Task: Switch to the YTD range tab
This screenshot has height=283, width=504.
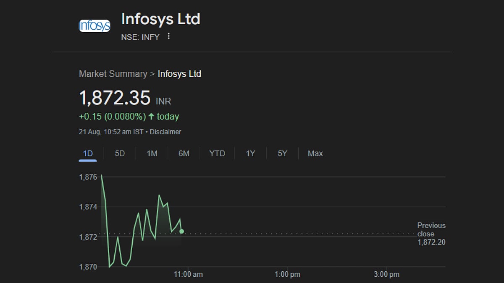Action: click(x=217, y=153)
